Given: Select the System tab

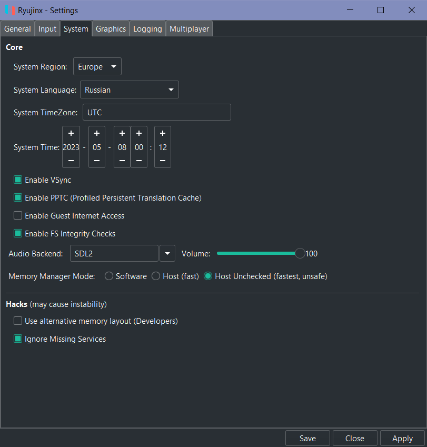Looking at the screenshot, I should [x=76, y=29].
